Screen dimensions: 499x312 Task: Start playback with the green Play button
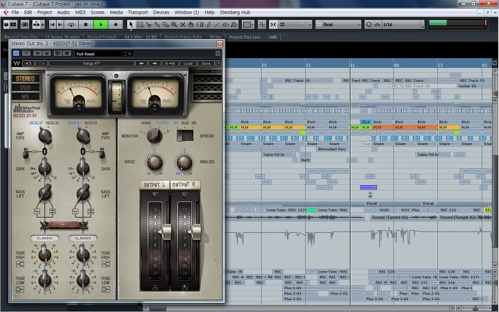coord(101,24)
